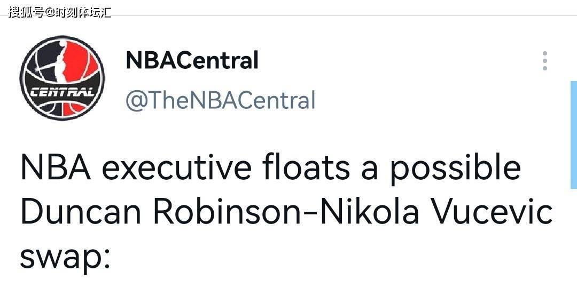Click the blue scrollbar on right edge
Viewport: 577px width, 287px height.
click(574, 134)
